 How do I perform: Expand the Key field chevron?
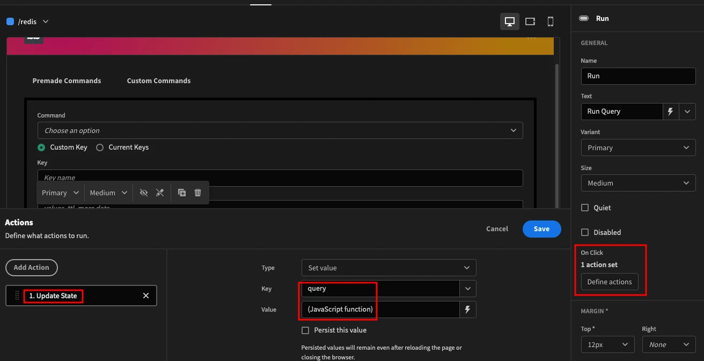tap(467, 289)
